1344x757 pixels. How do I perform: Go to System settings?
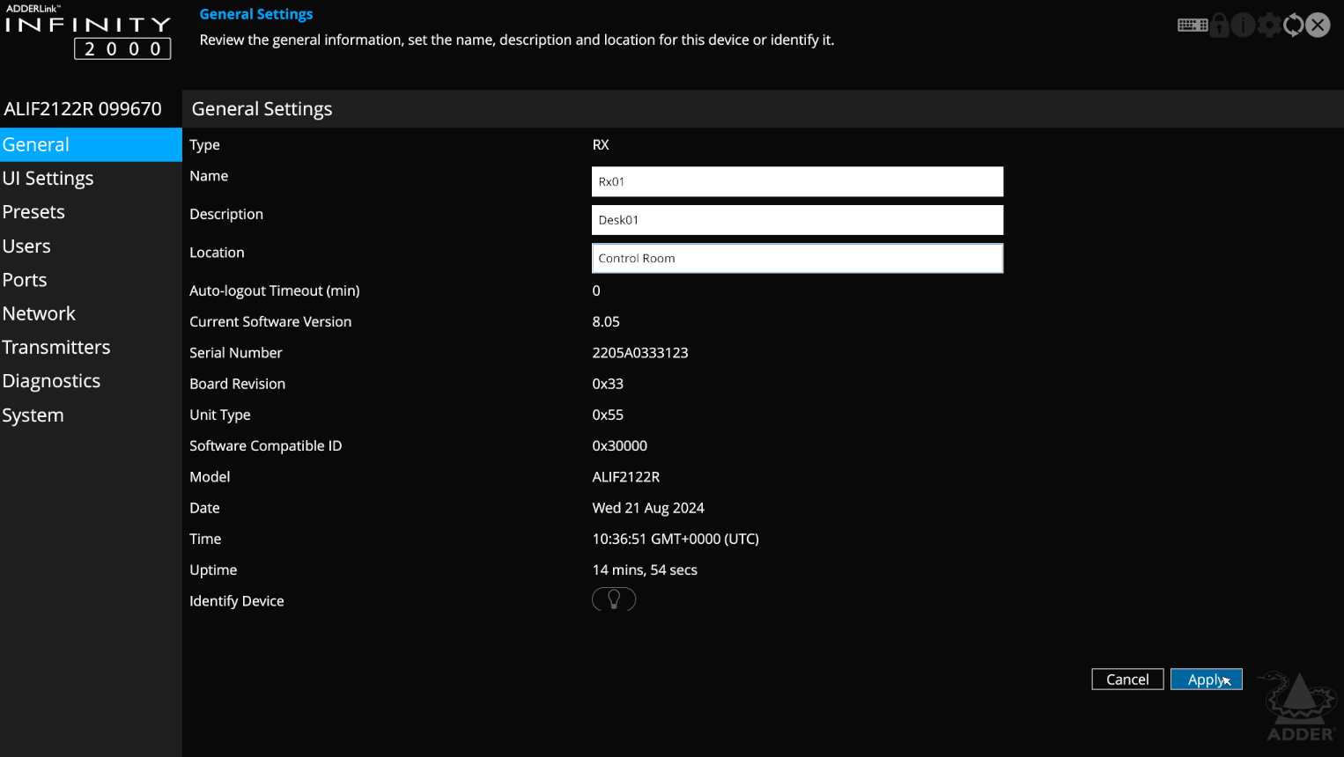pos(33,415)
